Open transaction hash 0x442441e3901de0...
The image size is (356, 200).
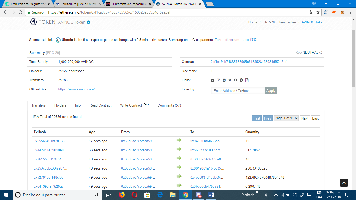pyautogui.click(x=50, y=150)
